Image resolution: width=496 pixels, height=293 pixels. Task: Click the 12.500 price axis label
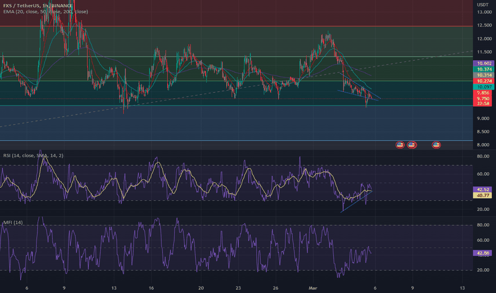[485, 26]
